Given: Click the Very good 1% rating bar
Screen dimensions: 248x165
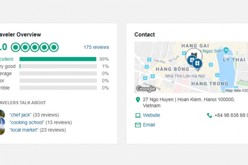Looking at the screenshot, I should point(58,66).
